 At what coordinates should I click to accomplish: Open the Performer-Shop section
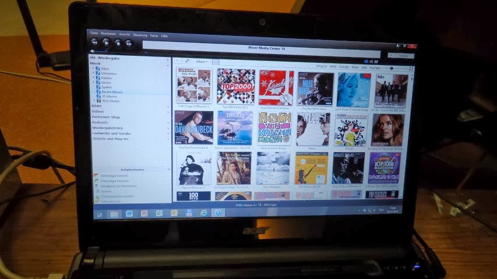[106, 117]
